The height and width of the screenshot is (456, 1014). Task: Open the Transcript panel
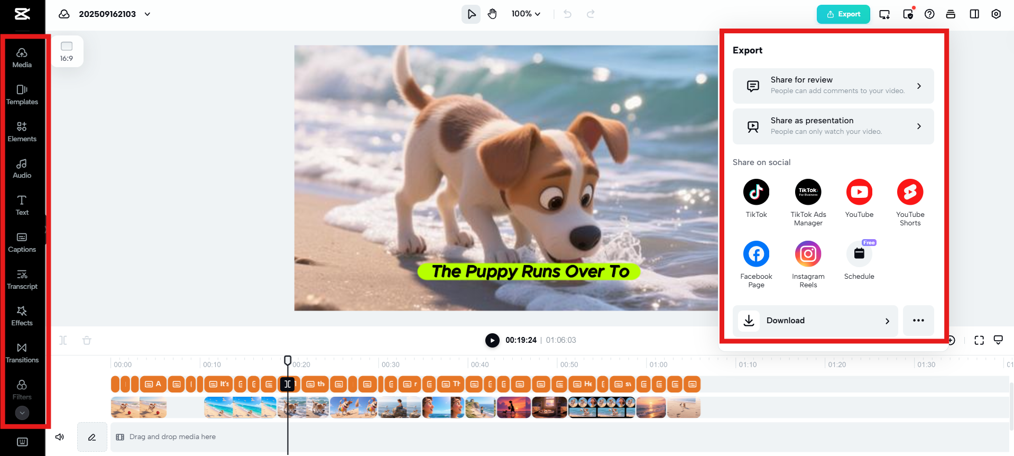click(x=22, y=279)
